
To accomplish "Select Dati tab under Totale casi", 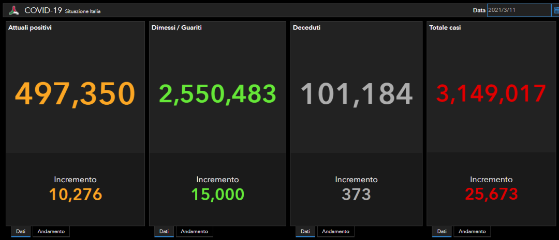I will pyautogui.click(x=442, y=231).
